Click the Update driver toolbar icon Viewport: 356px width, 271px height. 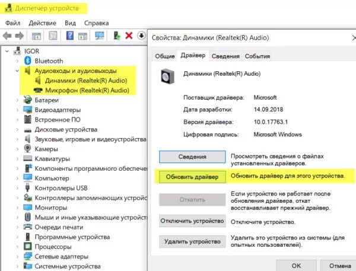click(117, 36)
